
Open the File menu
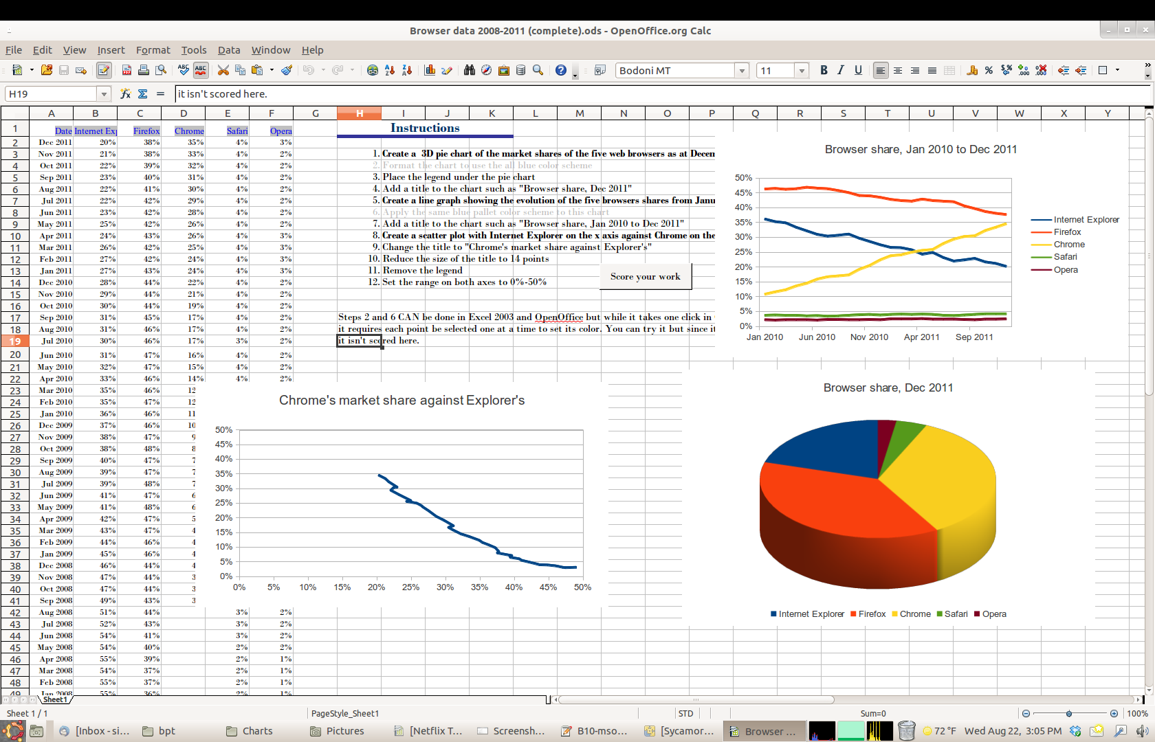pos(14,49)
